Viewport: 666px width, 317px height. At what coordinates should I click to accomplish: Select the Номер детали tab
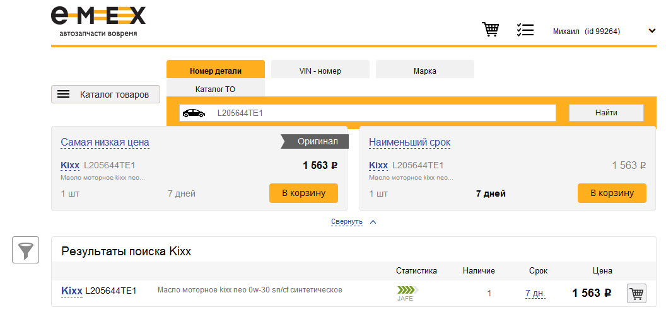click(216, 69)
